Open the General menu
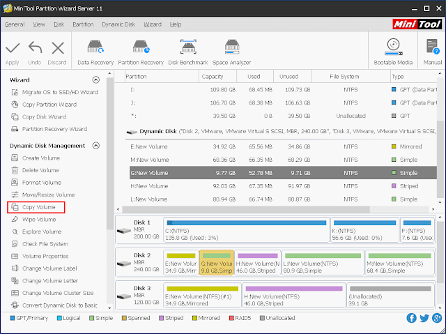The image size is (446, 334). (x=15, y=24)
